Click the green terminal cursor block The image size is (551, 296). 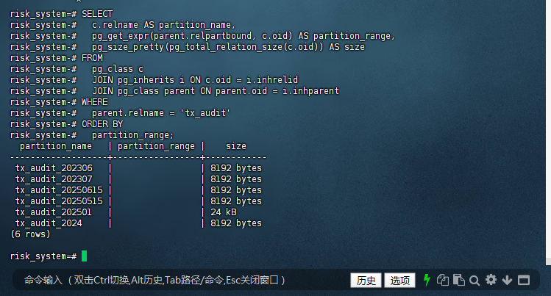(85, 256)
